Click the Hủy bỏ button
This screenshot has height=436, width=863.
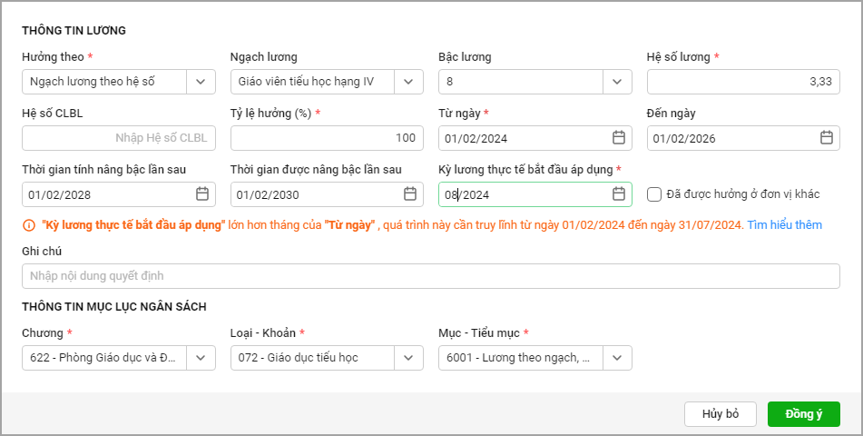pos(721,414)
